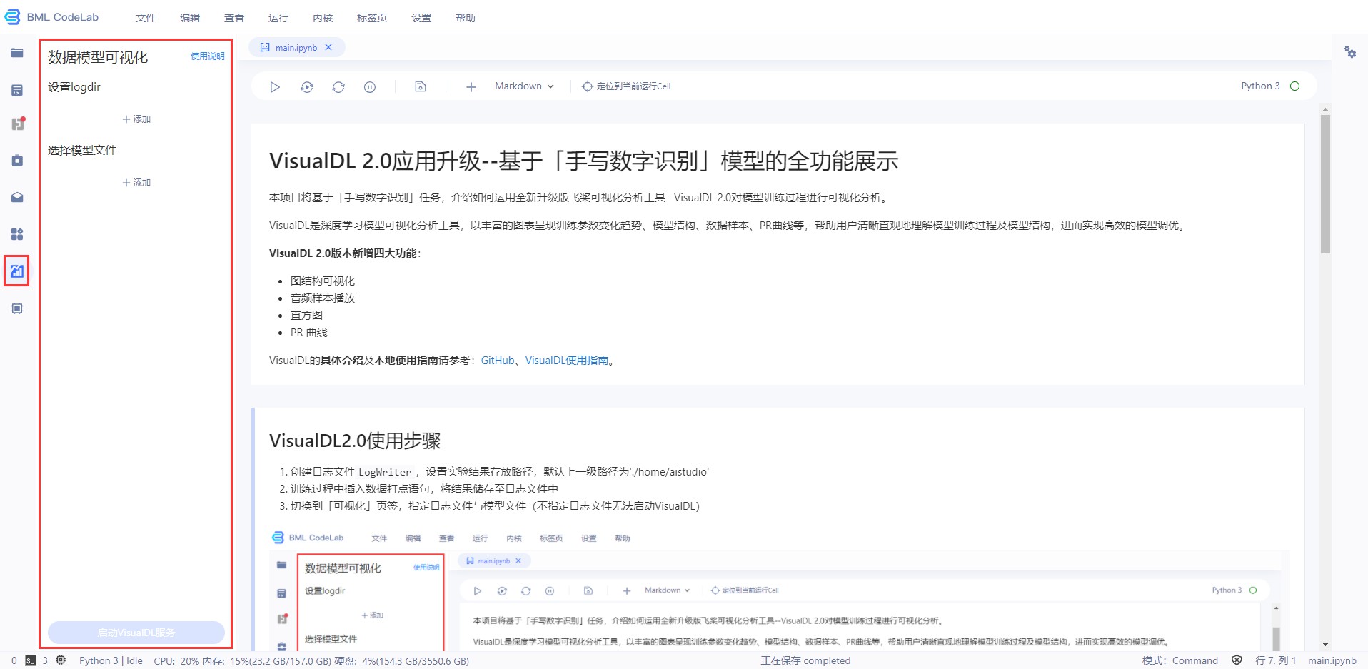The image size is (1368, 669).
Task: Open the 运行 menu
Action: [x=278, y=18]
